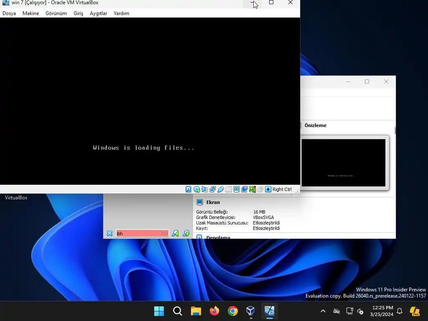Viewport: 428px width, 321px height.
Task: Switch to VirtualBox Manager taskbar icon
Action: tap(251, 311)
